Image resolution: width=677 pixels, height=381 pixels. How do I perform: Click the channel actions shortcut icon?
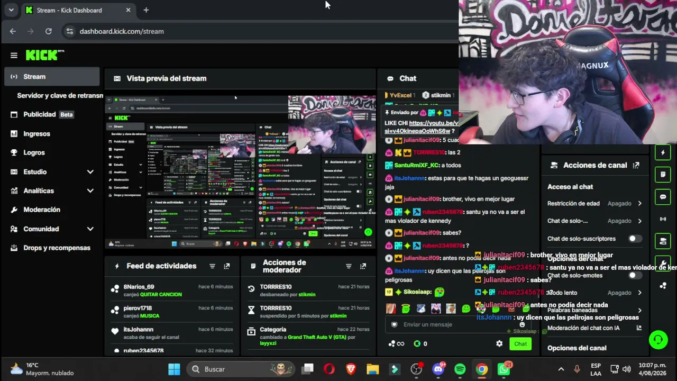(x=663, y=241)
